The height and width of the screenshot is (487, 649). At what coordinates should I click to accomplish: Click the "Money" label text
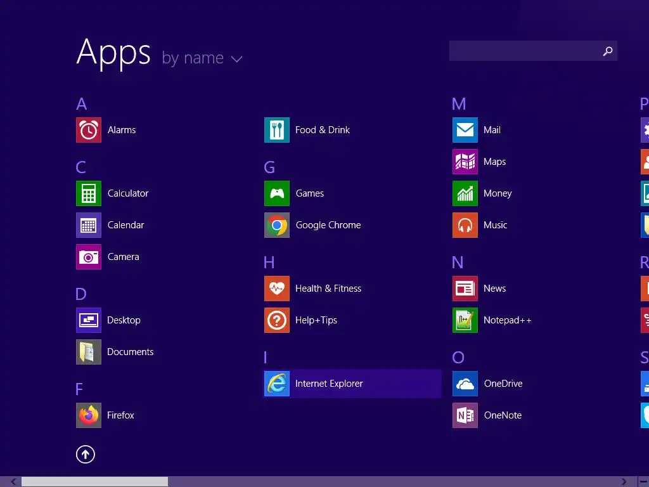point(498,193)
